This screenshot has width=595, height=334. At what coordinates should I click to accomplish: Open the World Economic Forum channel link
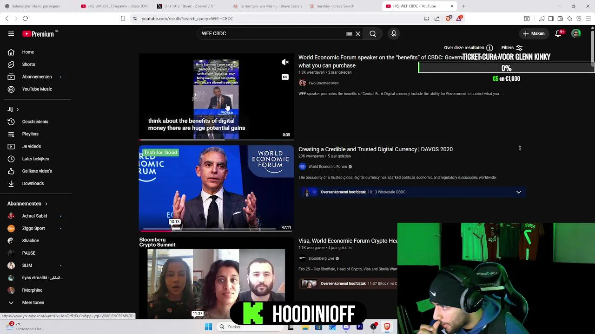point(327,167)
